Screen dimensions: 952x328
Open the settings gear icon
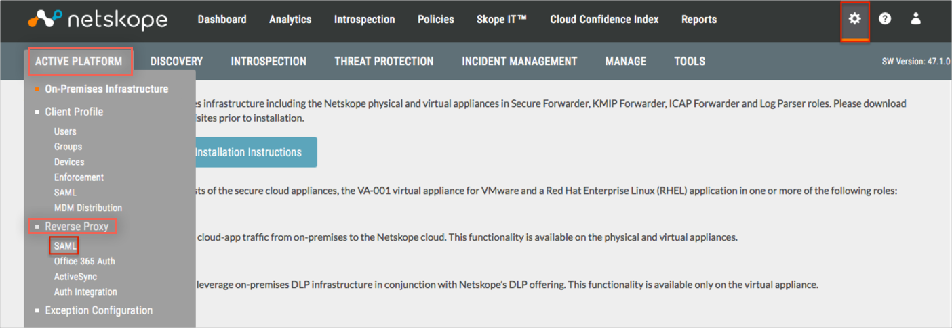(x=854, y=19)
